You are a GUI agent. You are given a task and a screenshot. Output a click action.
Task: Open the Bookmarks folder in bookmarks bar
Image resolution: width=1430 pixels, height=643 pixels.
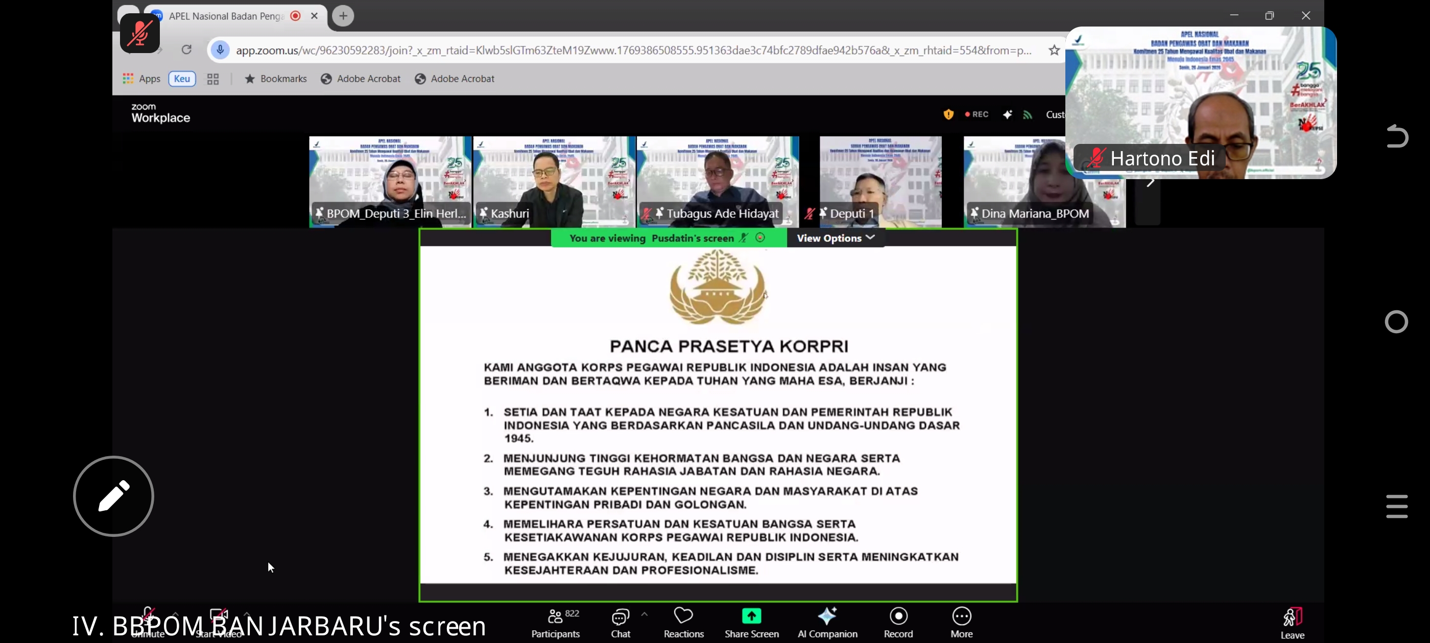point(276,79)
